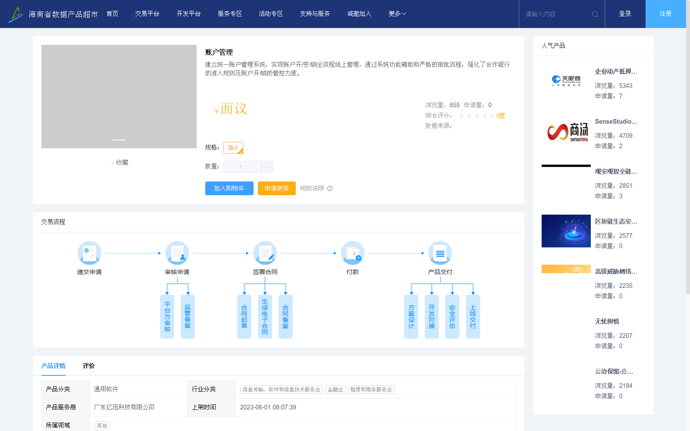The height and width of the screenshot is (431, 690).
Task: Expand the 更多 navigation dropdown
Action: click(397, 14)
